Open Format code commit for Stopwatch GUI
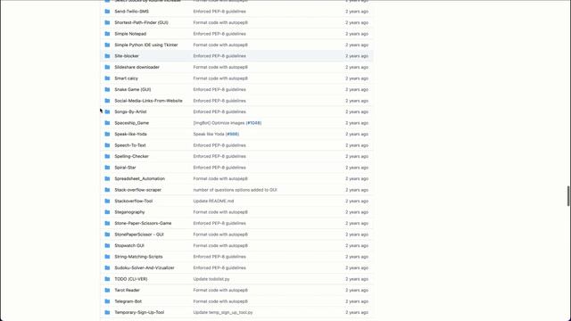 click(x=220, y=246)
